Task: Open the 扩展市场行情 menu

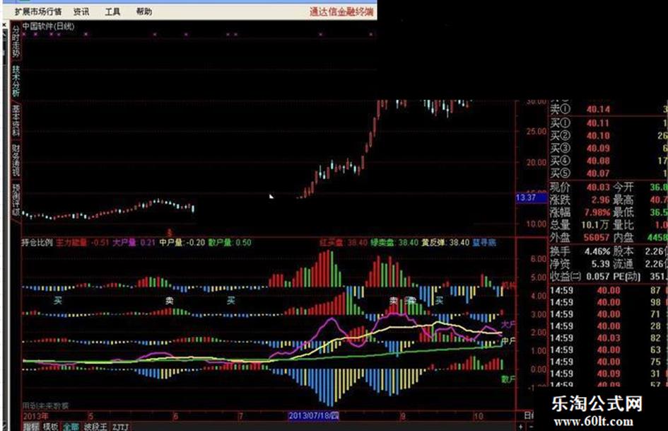Action: tap(38, 11)
